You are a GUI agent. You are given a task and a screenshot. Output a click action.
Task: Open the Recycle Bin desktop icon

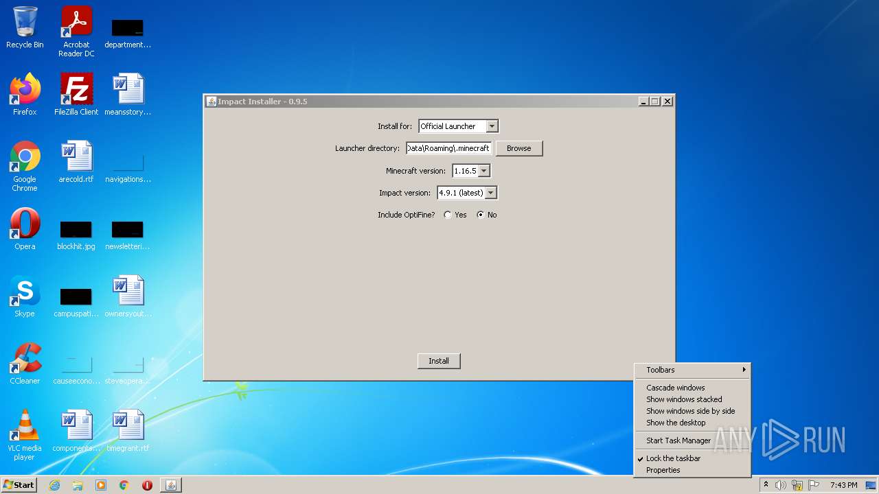[x=25, y=27]
